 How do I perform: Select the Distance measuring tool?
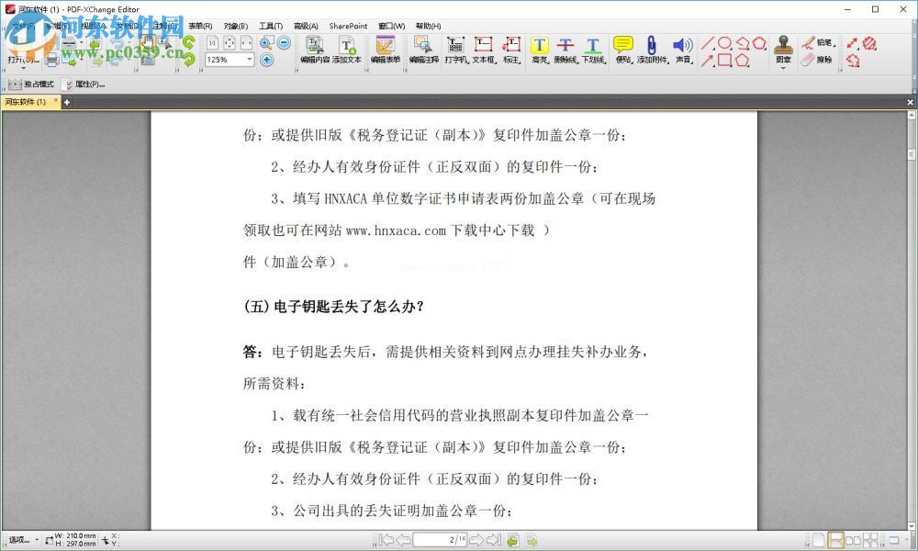pos(853,43)
